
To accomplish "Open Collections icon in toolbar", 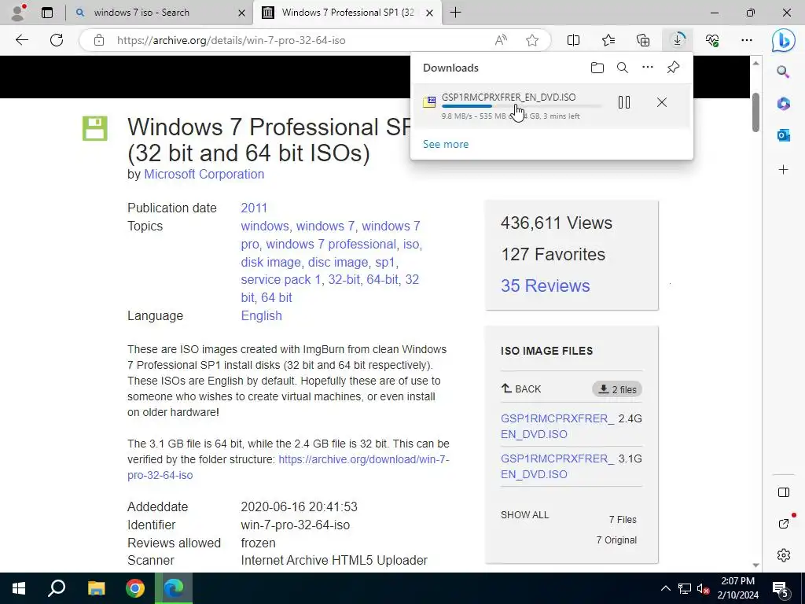I will click(643, 40).
